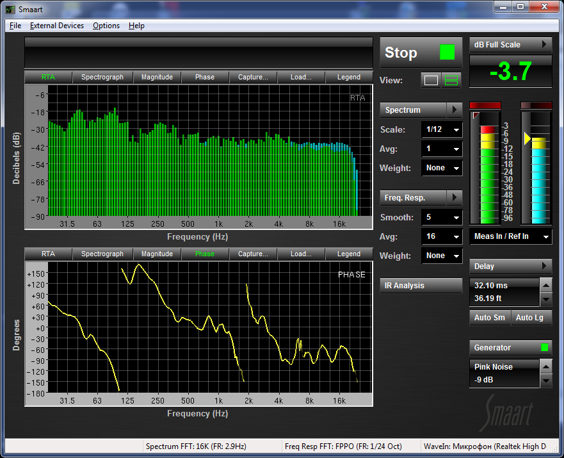Open the External Devices menu
Image resolution: width=564 pixels, height=458 pixels.
[56, 26]
